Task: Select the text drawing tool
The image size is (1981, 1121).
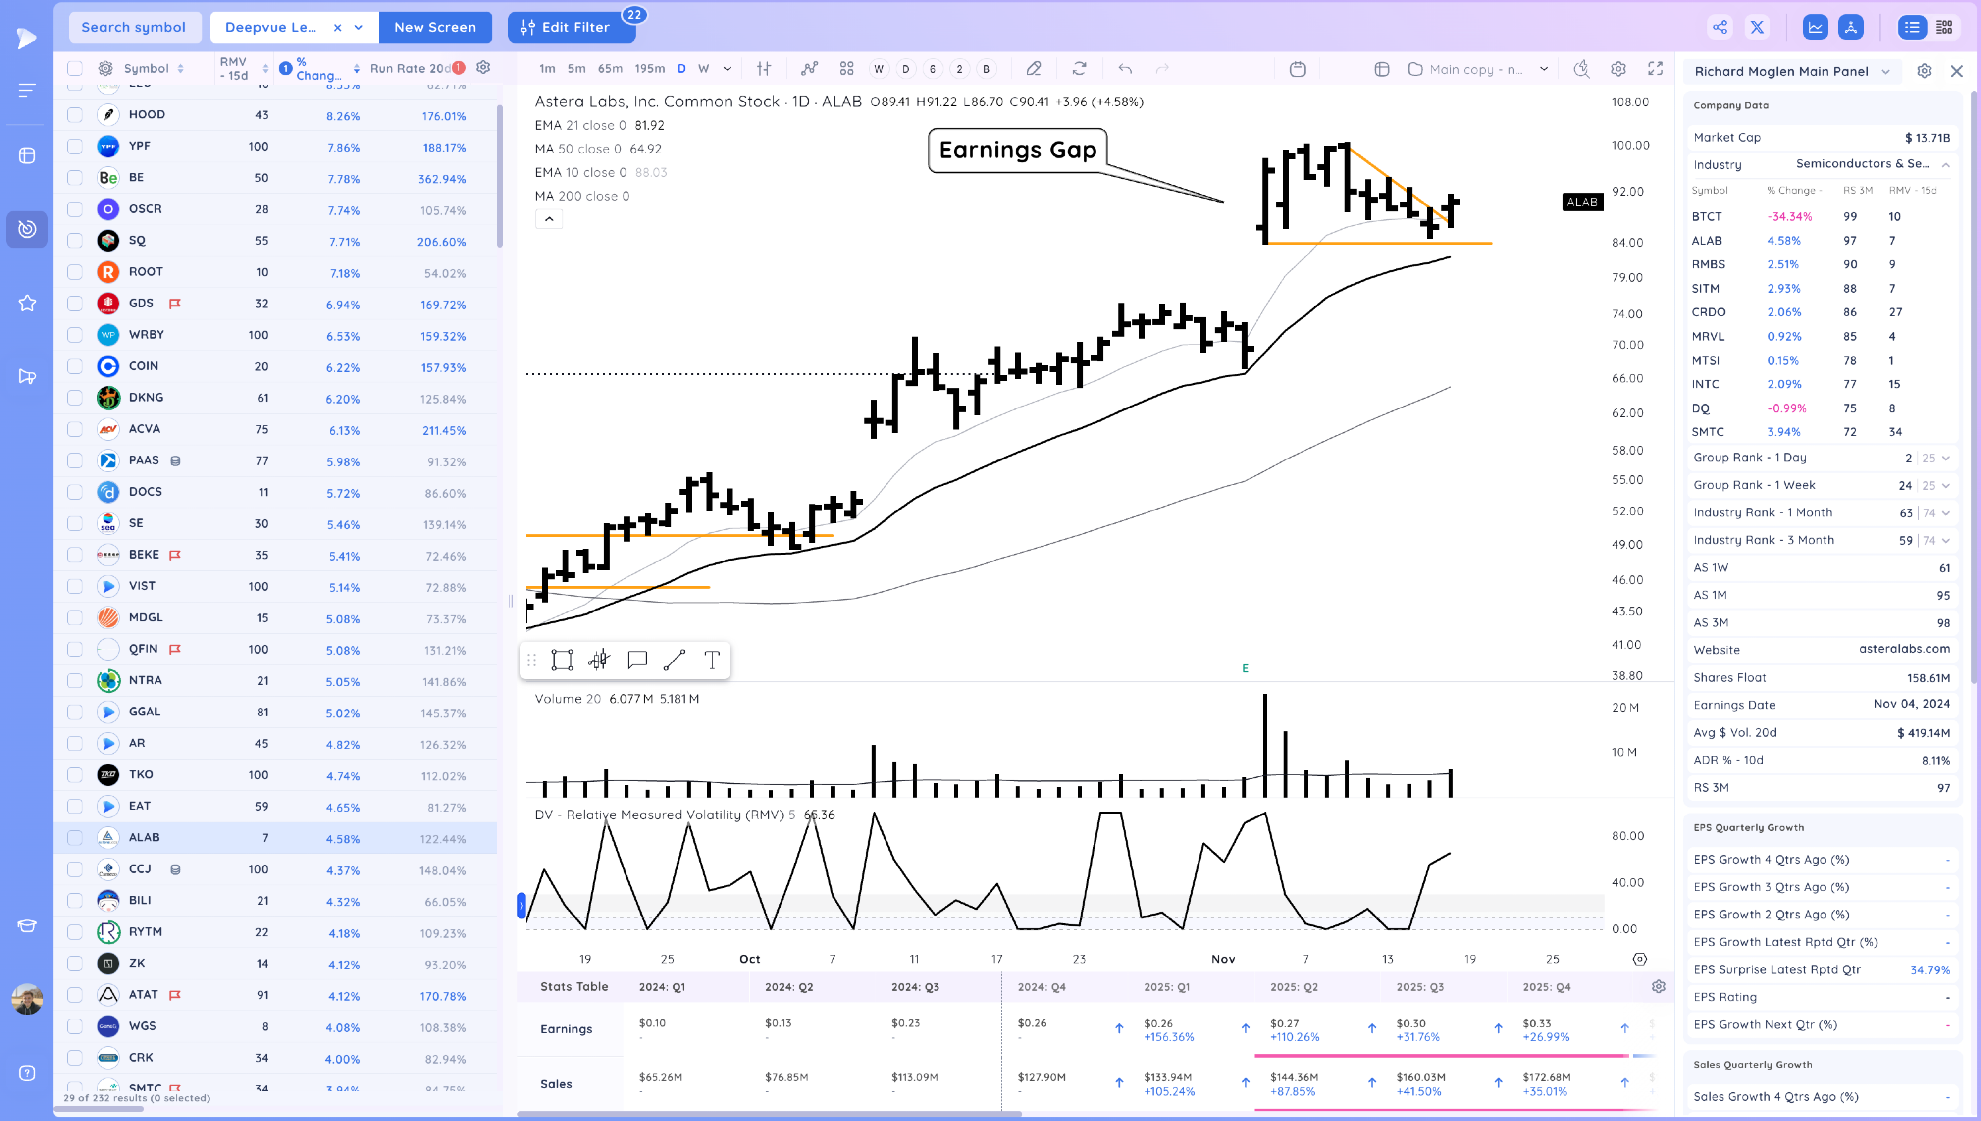Action: (x=712, y=660)
